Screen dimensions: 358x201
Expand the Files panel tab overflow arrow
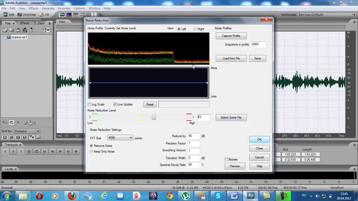50,23
